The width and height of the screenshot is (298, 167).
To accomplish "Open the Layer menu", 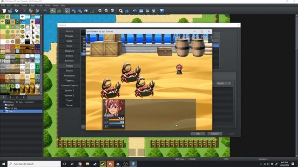I will (x=32, y=6).
